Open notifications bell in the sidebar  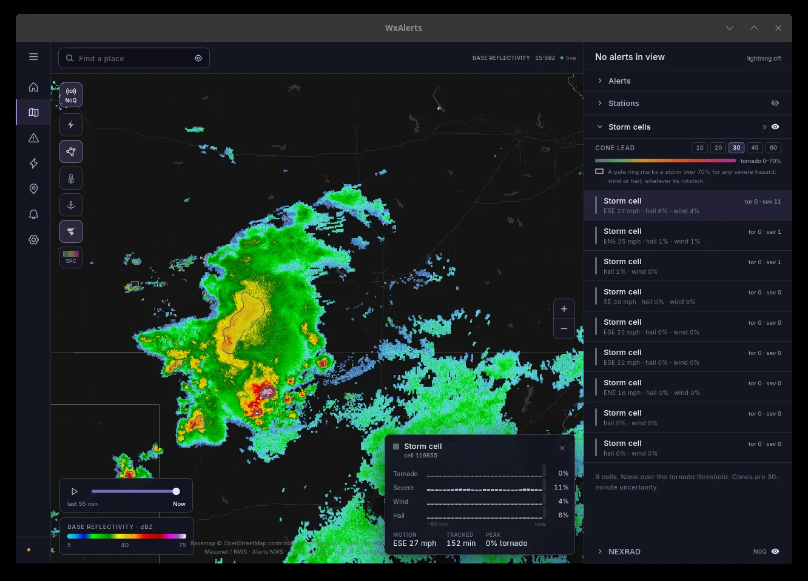tap(33, 214)
